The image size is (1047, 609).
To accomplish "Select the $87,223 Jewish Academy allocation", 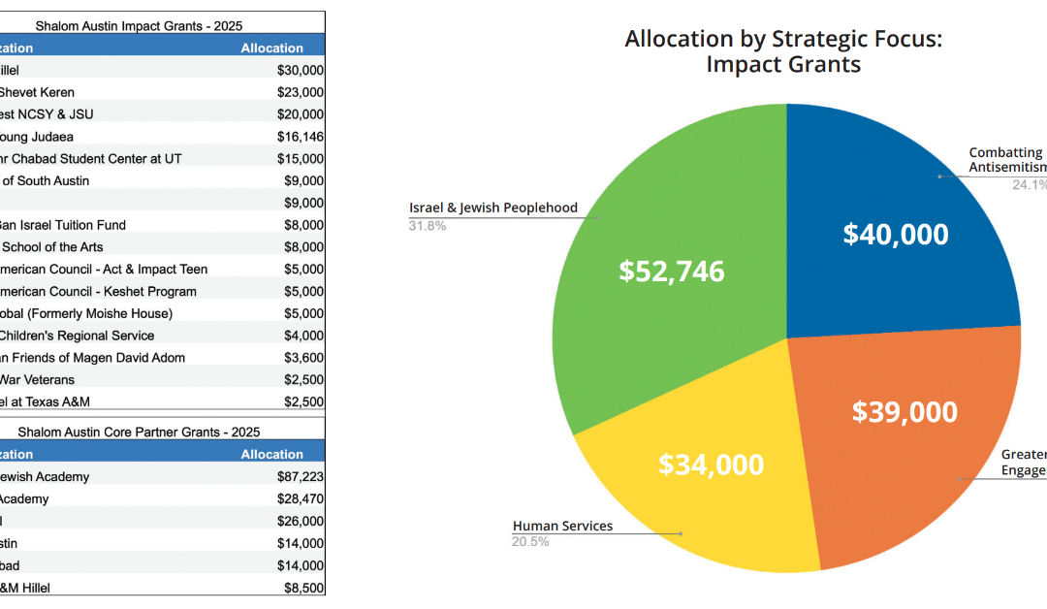I will tap(301, 477).
